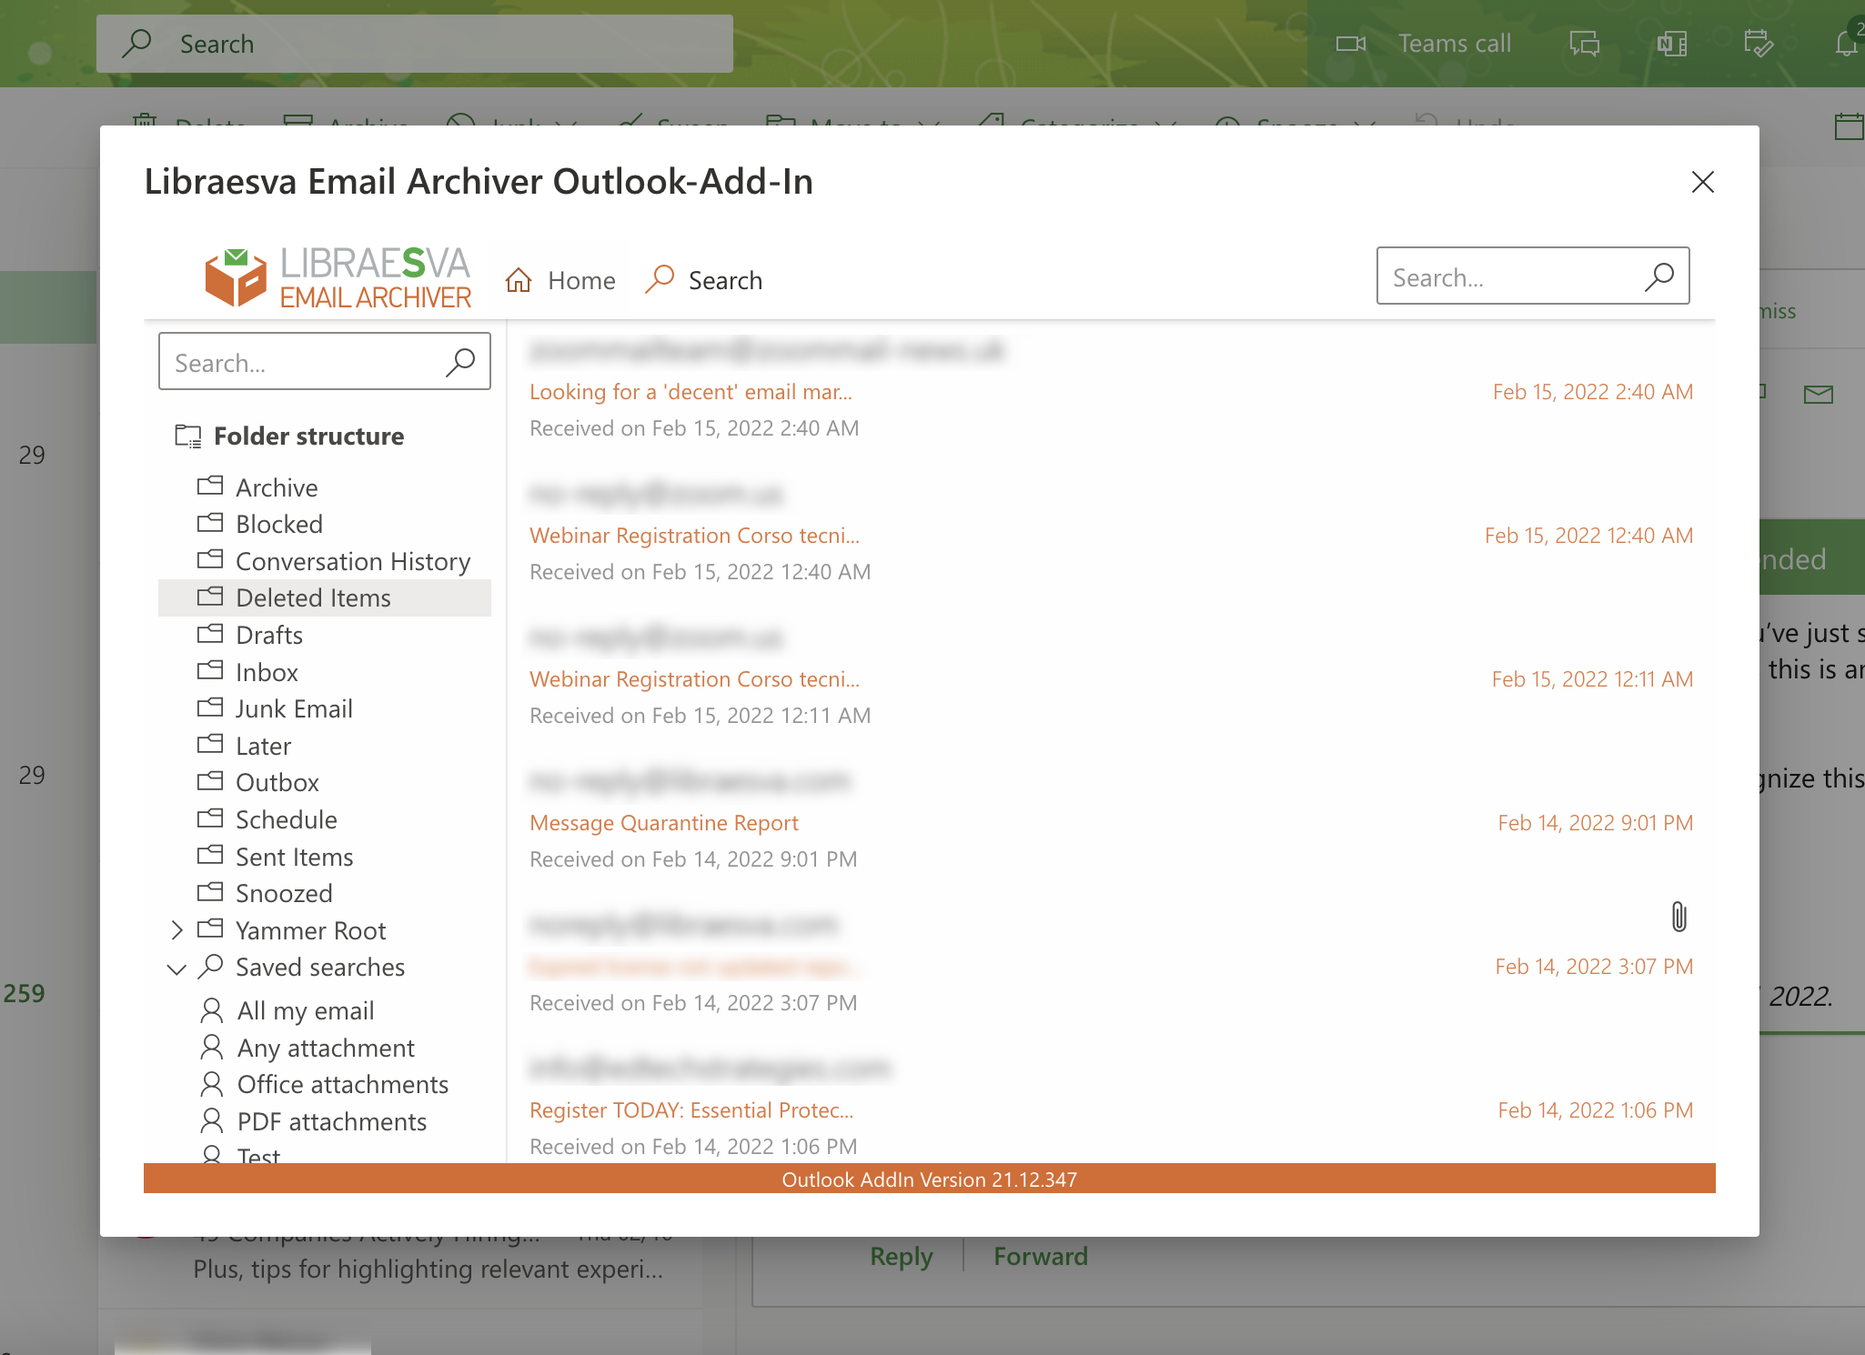Click the orange Outlook AddIn version bar
1865x1355 pixels.
929,1179
